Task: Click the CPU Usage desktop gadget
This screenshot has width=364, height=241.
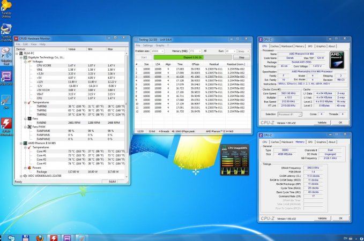Action: click(234, 160)
